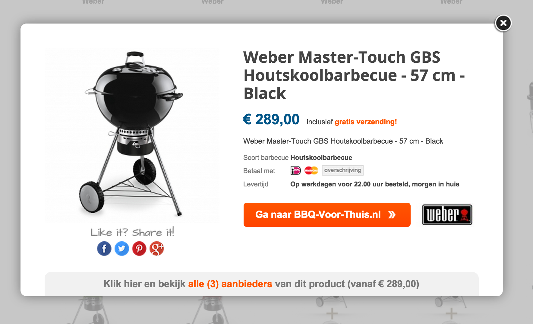The height and width of the screenshot is (324, 533).
Task: Pin product on Pinterest
Action: click(x=139, y=249)
